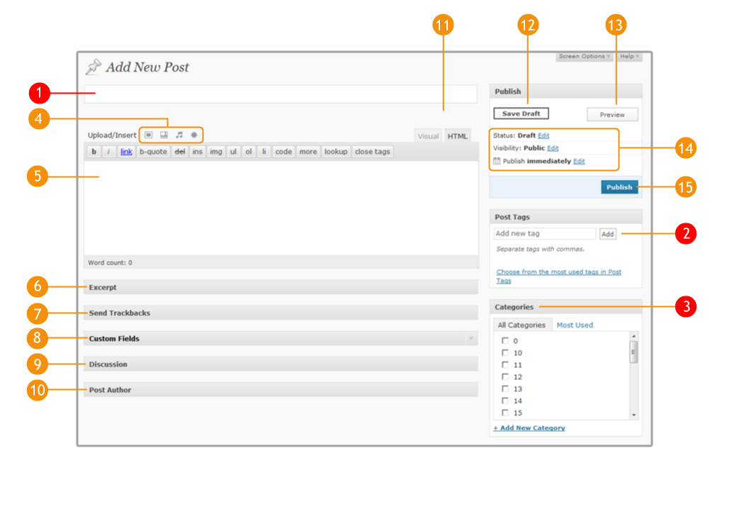Click the Preview button
The image size is (744, 509).
(612, 114)
